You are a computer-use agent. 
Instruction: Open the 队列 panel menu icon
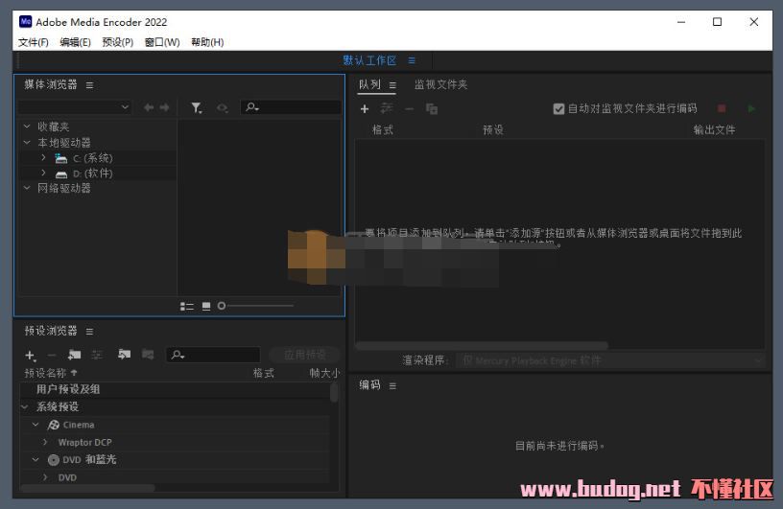coord(392,85)
